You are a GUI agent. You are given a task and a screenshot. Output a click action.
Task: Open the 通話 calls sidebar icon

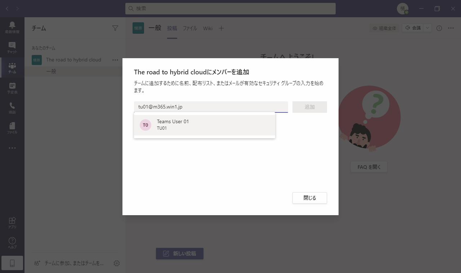(12, 108)
